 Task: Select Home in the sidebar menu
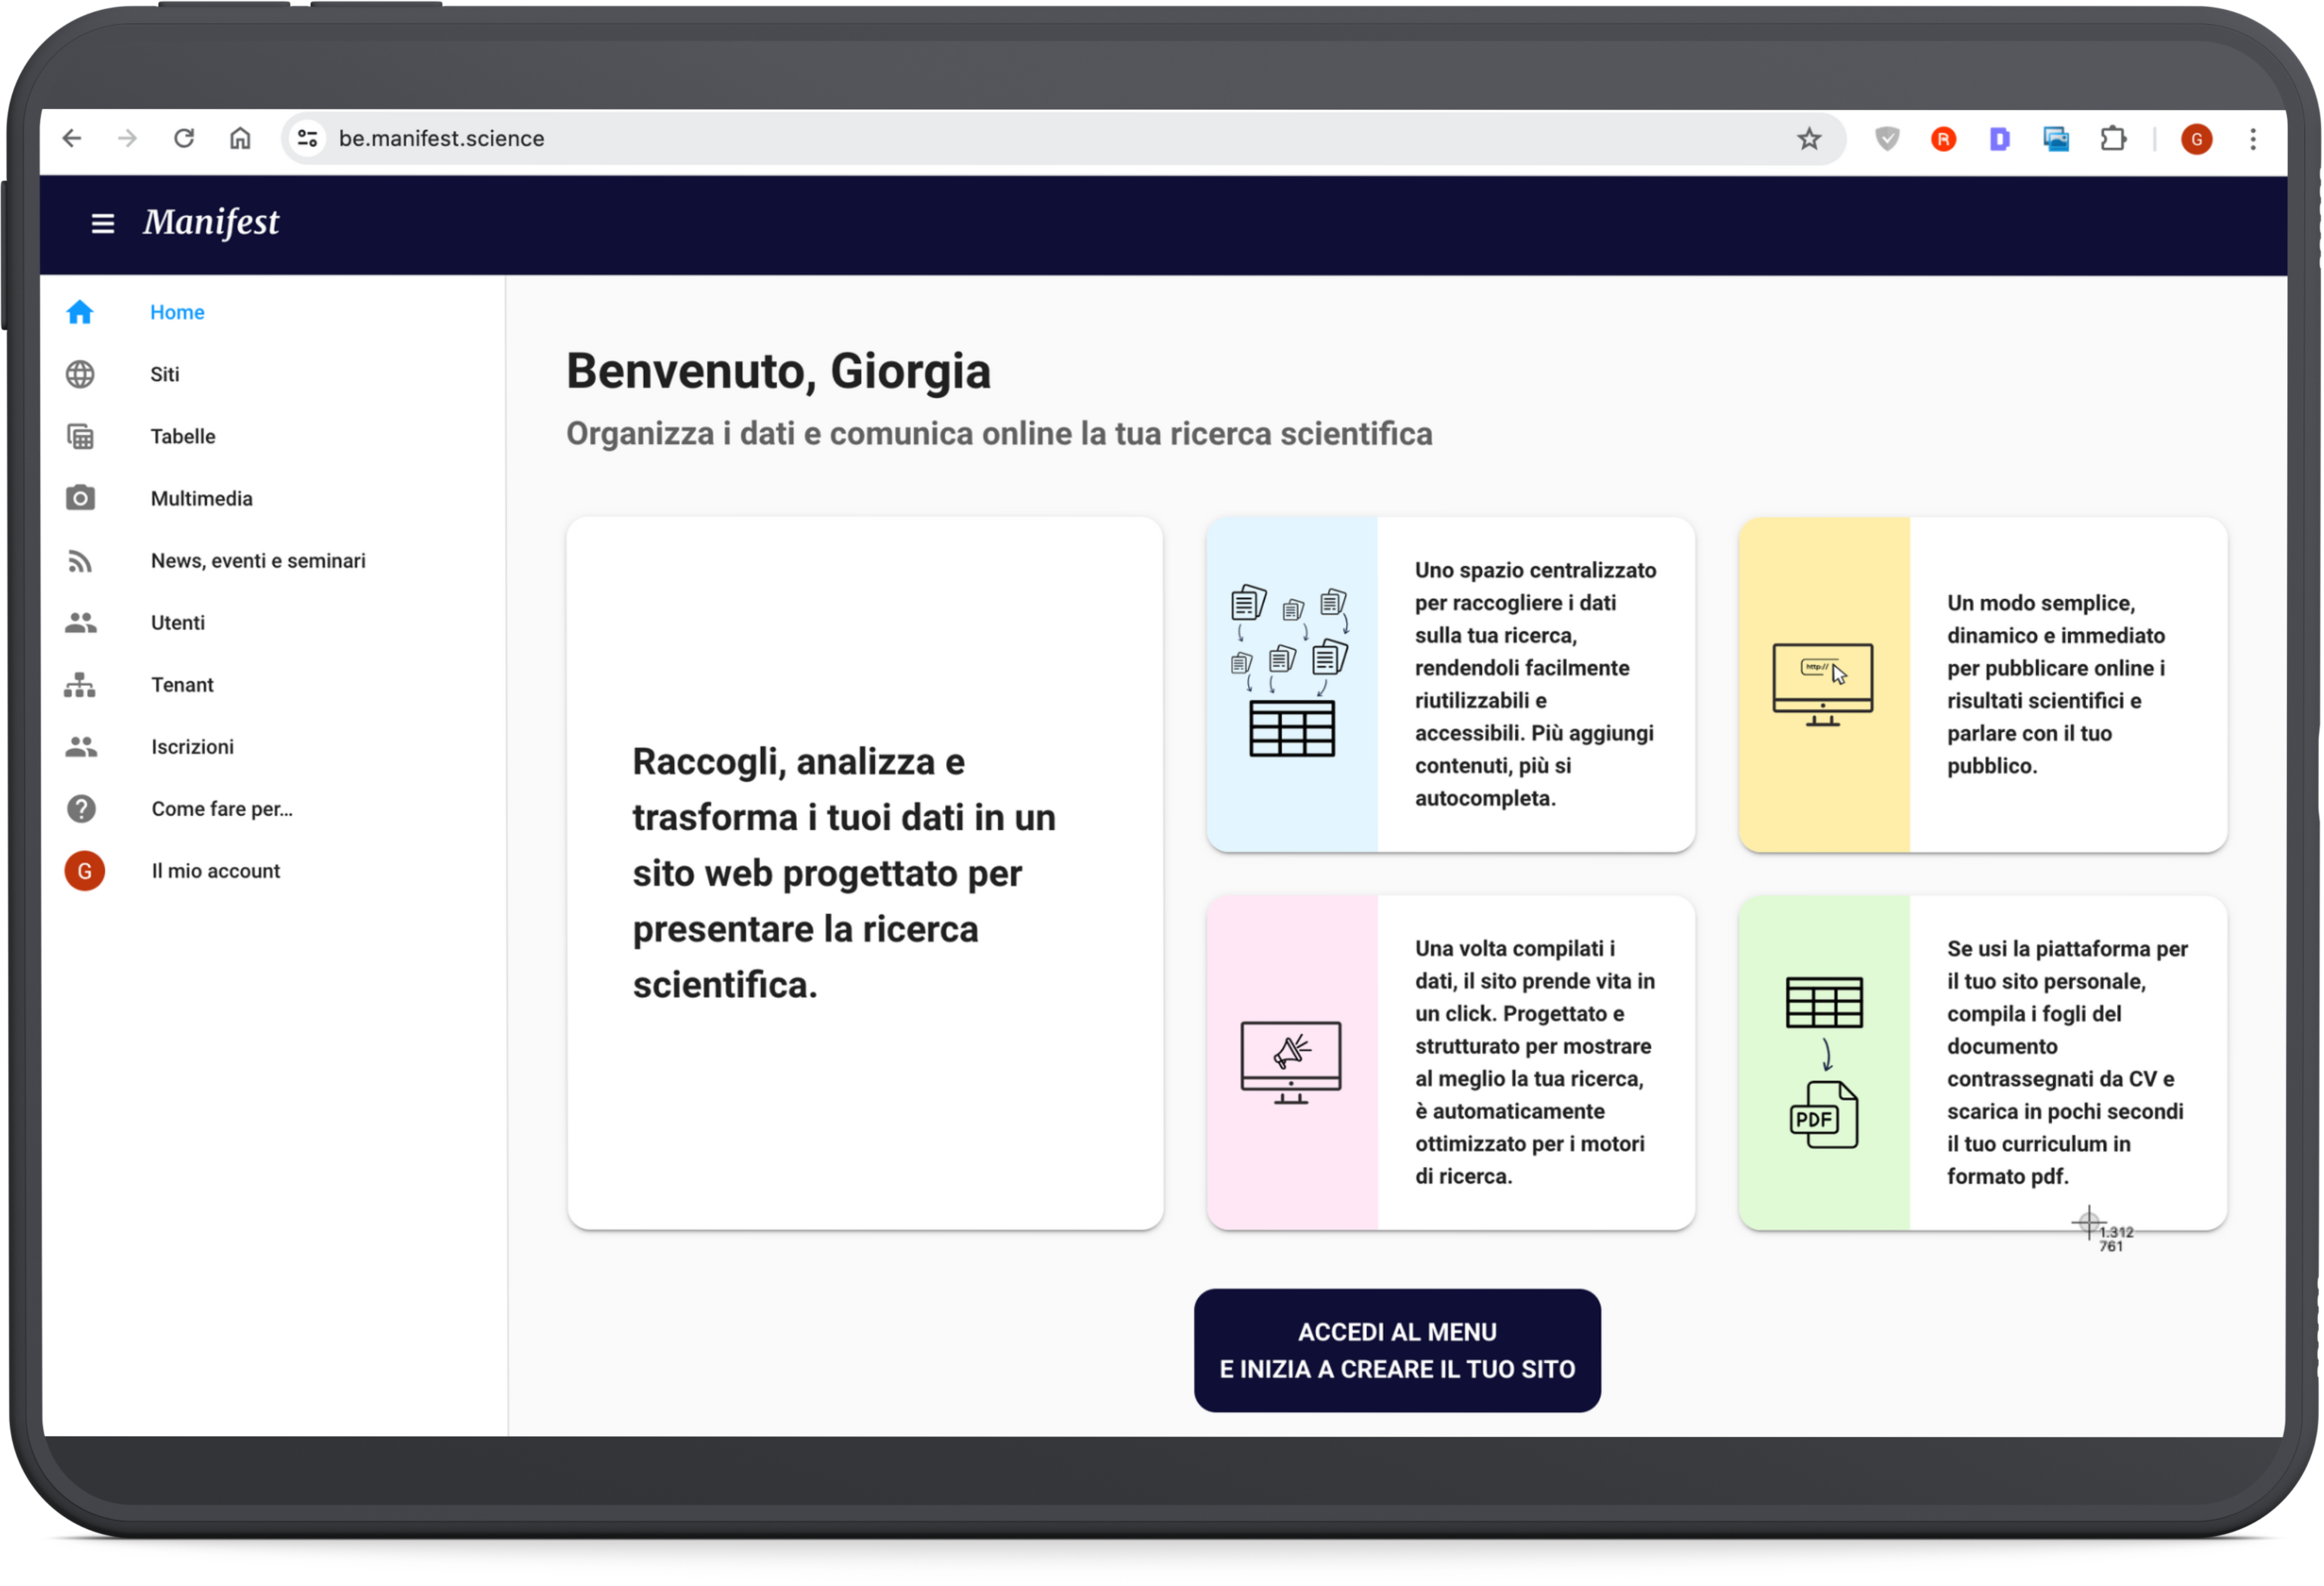click(x=177, y=312)
